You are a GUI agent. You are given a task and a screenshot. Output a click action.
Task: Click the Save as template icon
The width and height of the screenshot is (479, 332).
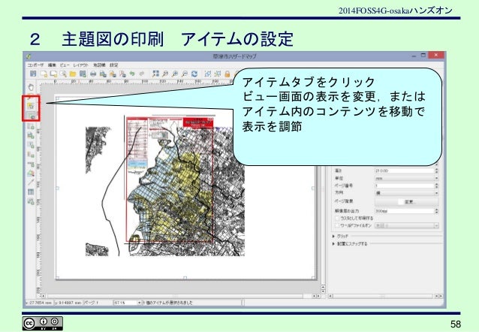coord(83,74)
